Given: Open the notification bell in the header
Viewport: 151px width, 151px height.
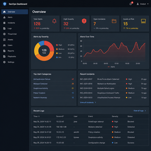Looking at the screenshot, I should [131, 4].
